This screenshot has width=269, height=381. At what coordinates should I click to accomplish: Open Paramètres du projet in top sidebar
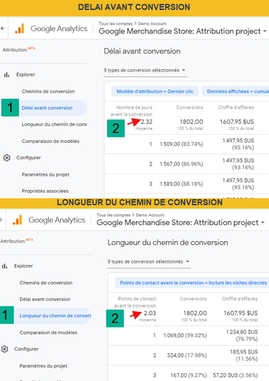click(45, 175)
